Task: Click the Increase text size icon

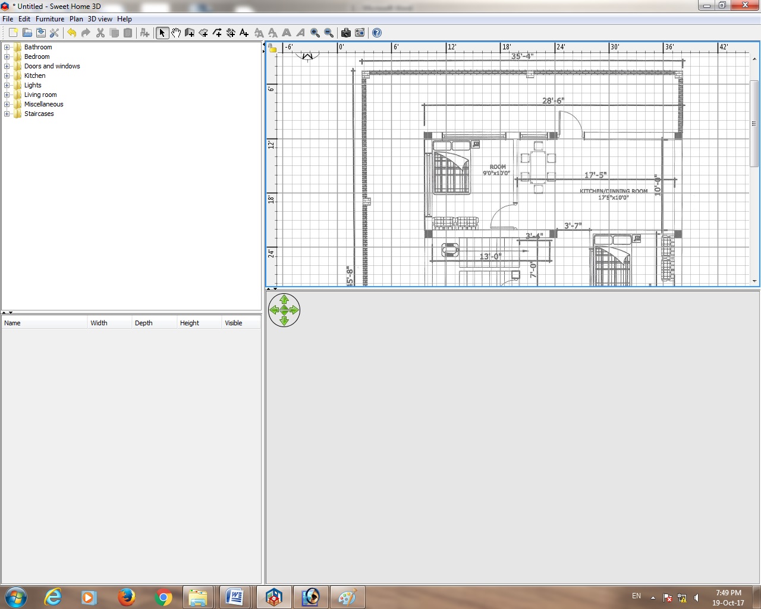Action: [x=259, y=33]
